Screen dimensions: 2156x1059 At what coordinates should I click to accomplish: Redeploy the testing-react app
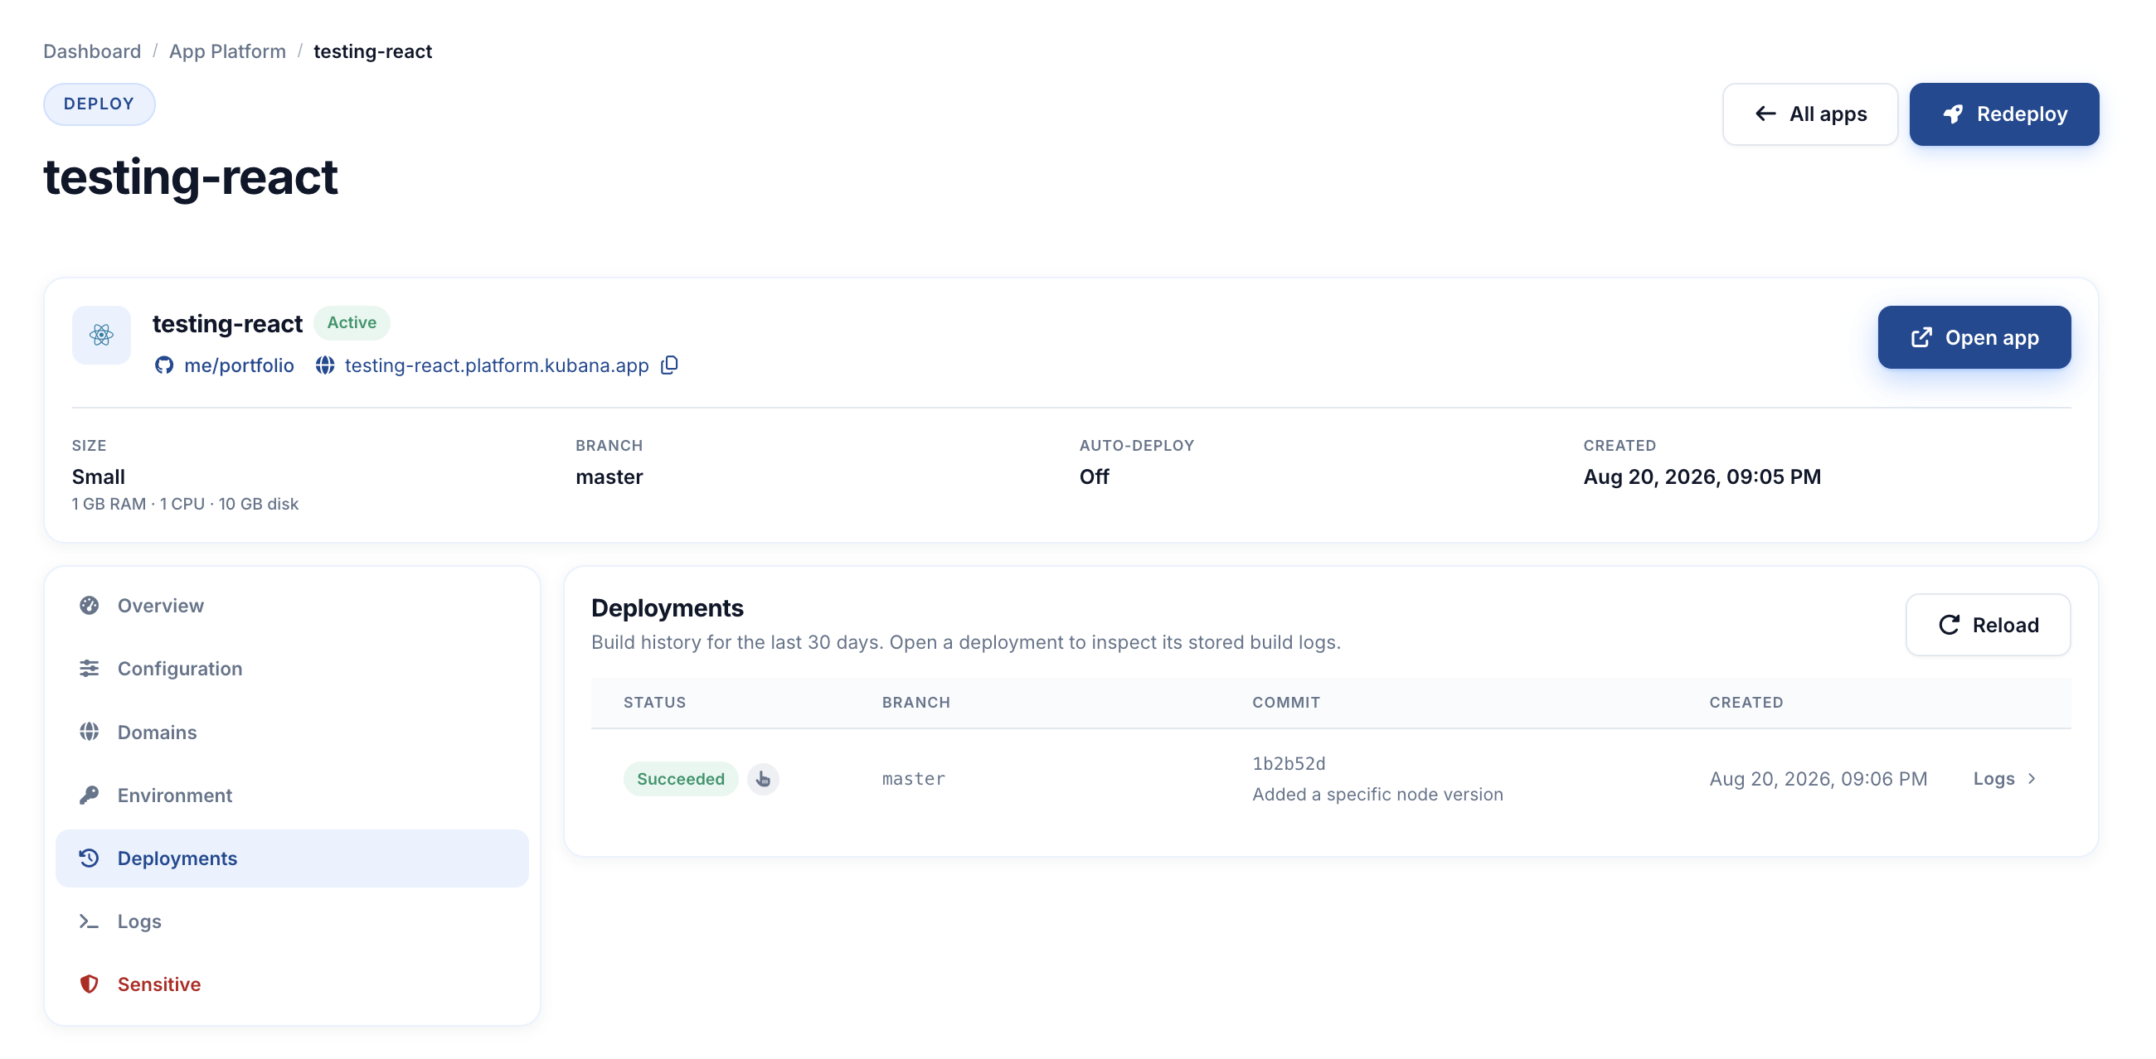click(2003, 114)
